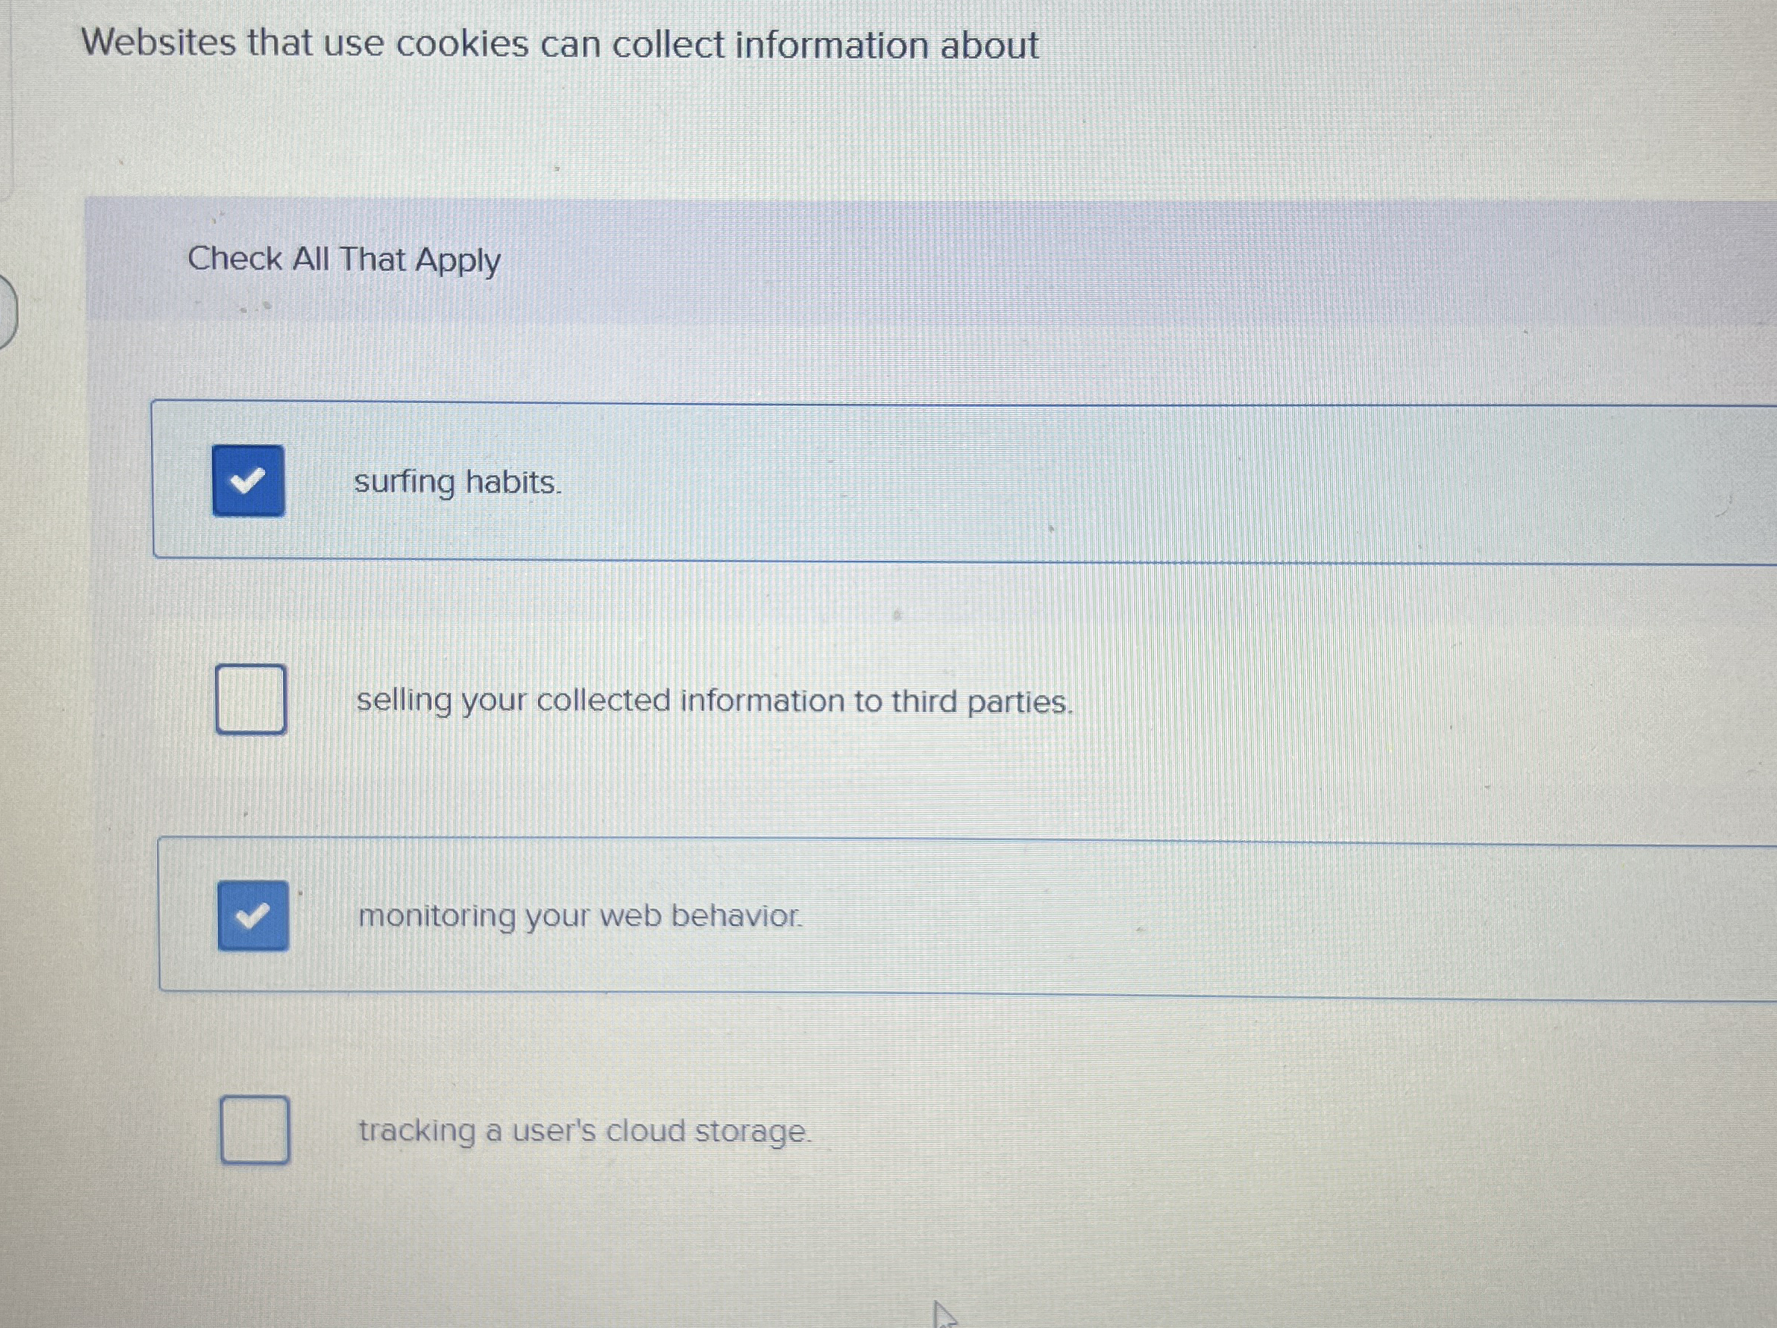1777x1328 pixels.
Task: Click the 'monitoring your web behavior' answer text
Action: 578,916
